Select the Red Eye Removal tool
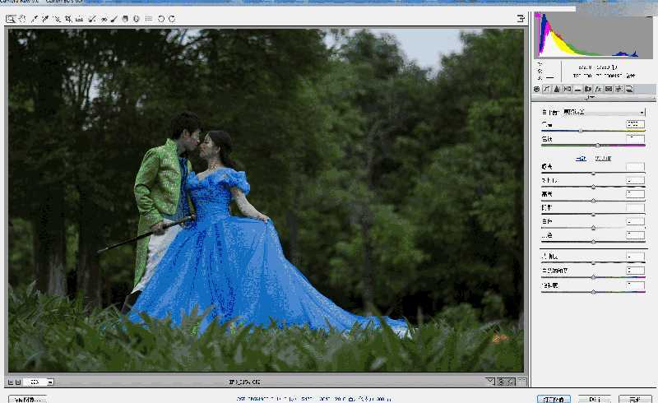The width and height of the screenshot is (658, 403). [104, 19]
